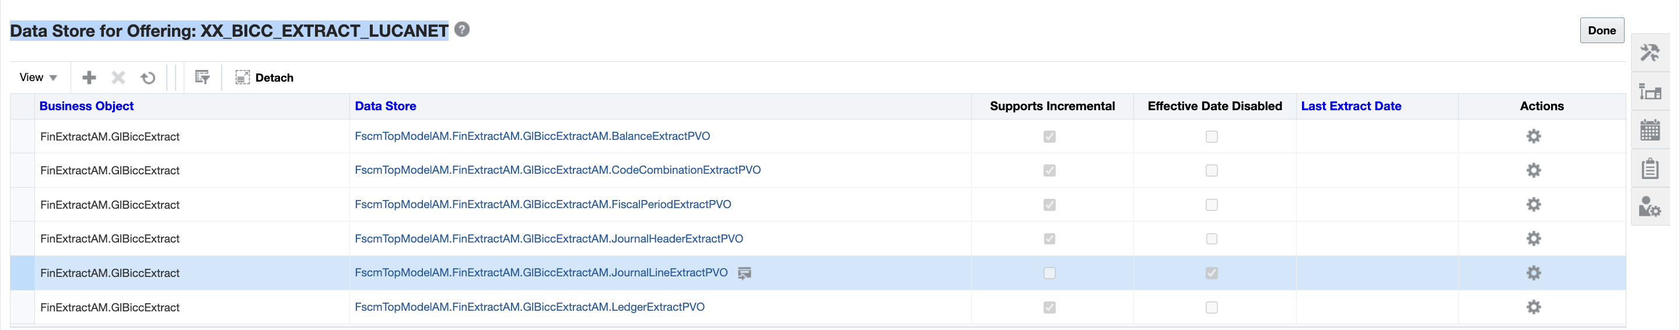1680x330 pixels.
Task: Click the Done button
Action: 1601,31
